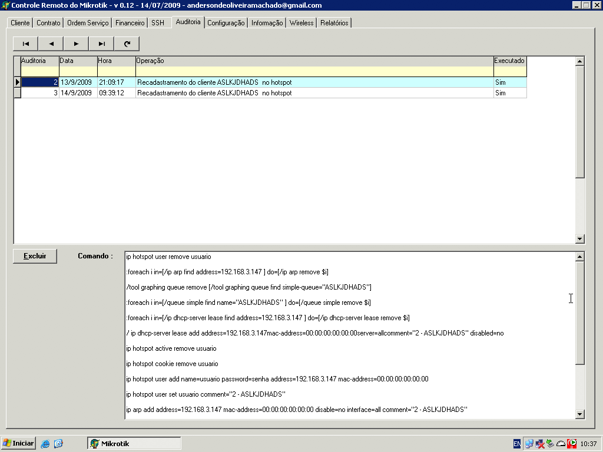Viewport: 603px width, 452px height.
Task: Click the Excluir button
Action: tap(35, 256)
